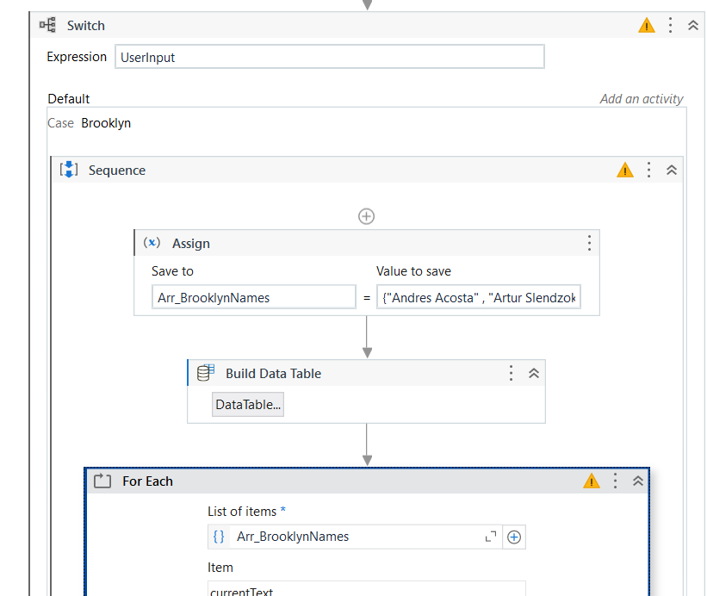Screen dimensions: 707x596
Task: Click the Add an activity link
Action: coord(641,99)
